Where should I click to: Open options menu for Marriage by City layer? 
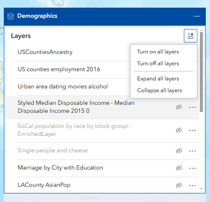tap(192, 168)
